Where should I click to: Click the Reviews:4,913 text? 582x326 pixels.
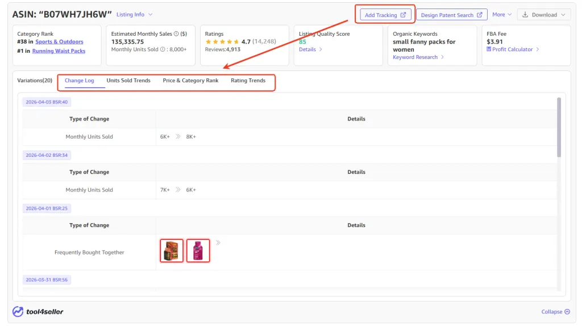click(x=223, y=49)
